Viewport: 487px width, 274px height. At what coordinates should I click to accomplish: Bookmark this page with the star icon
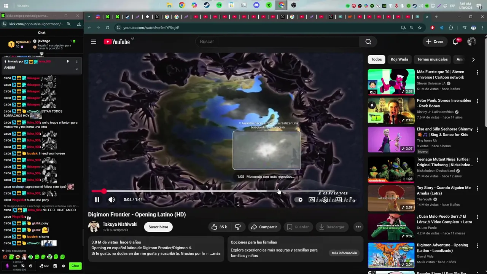(x=420, y=28)
